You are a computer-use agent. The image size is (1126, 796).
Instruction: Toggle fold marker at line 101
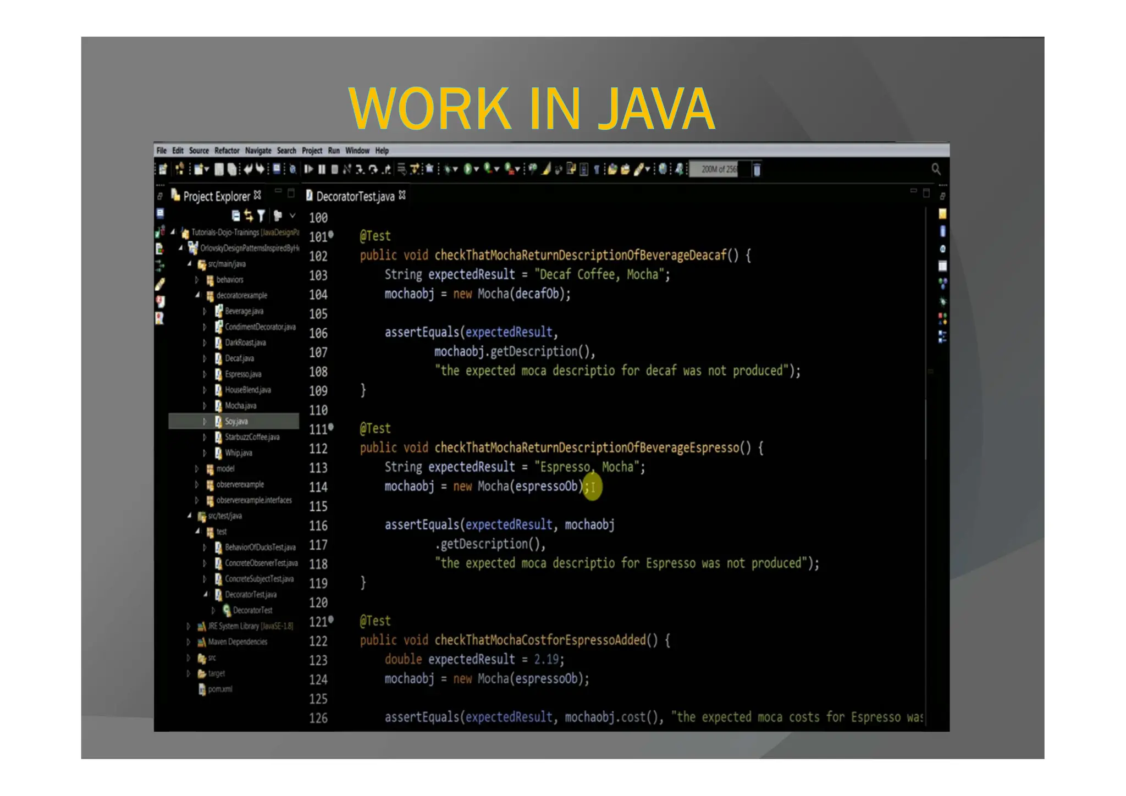coord(331,235)
